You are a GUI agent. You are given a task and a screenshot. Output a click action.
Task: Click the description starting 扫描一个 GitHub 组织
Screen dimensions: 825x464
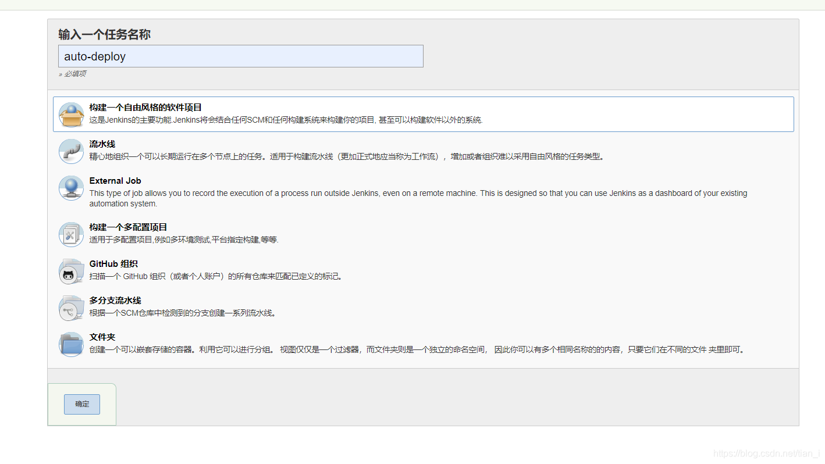216,276
